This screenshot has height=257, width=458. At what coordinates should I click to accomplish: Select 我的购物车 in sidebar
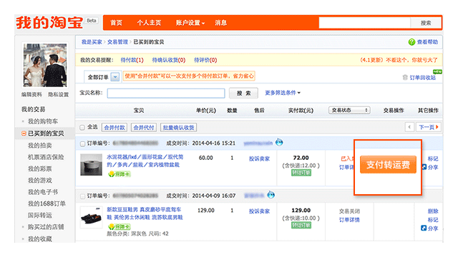[43, 121]
